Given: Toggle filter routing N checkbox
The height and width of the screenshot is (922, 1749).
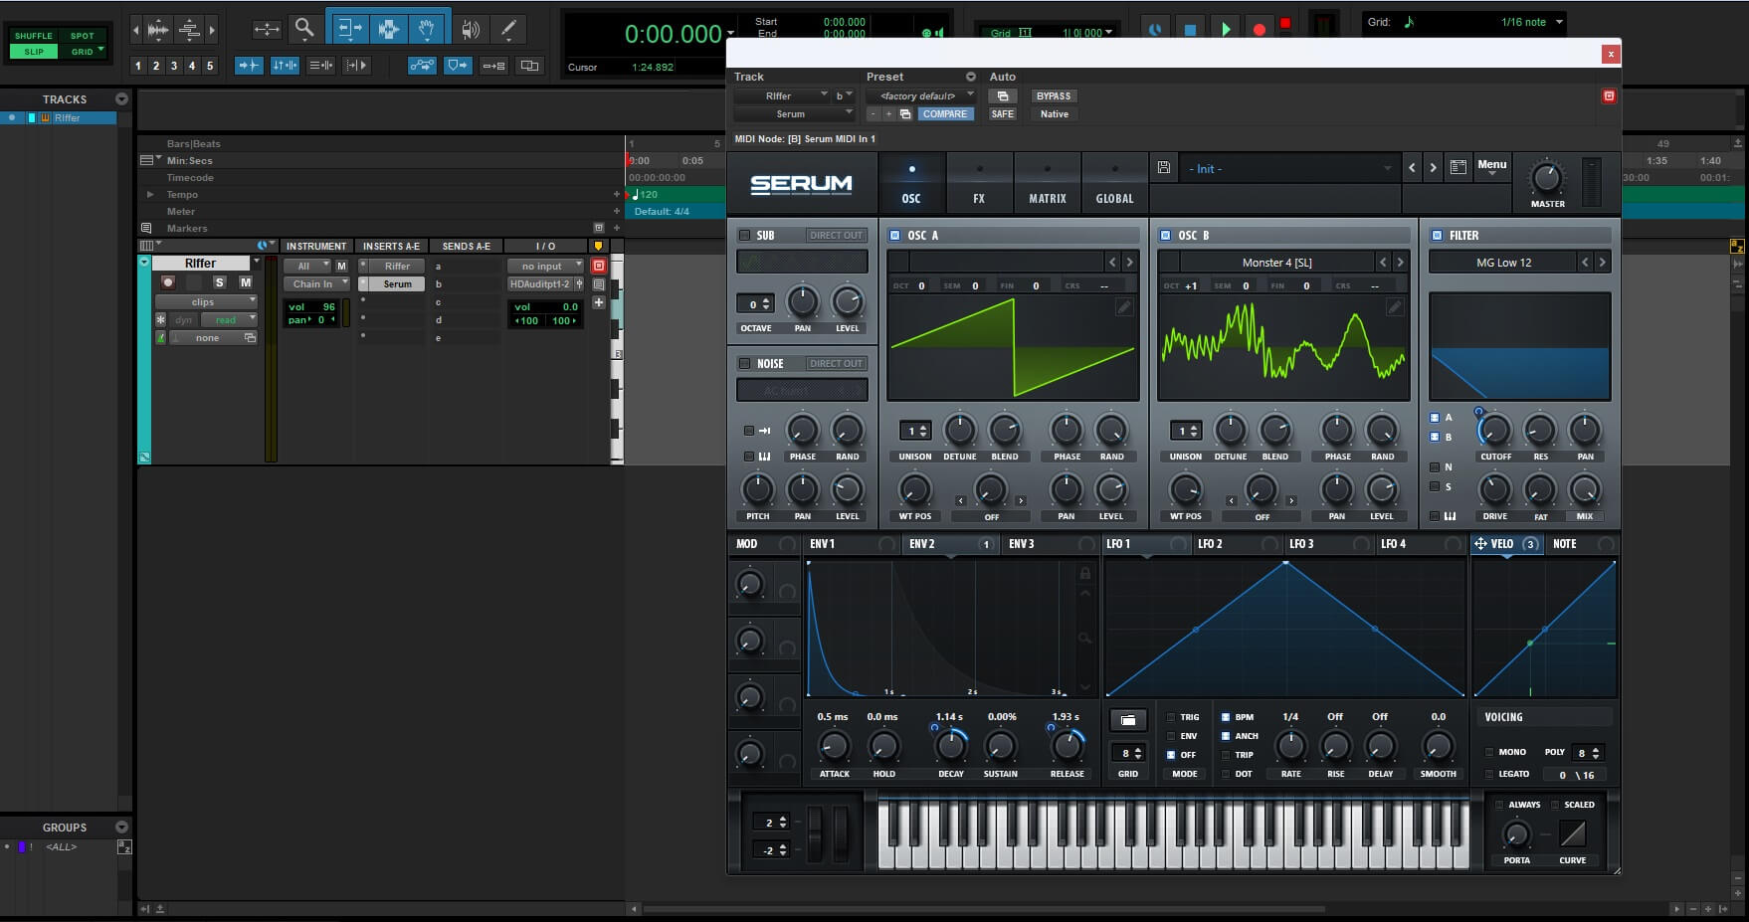Looking at the screenshot, I should point(1435,467).
